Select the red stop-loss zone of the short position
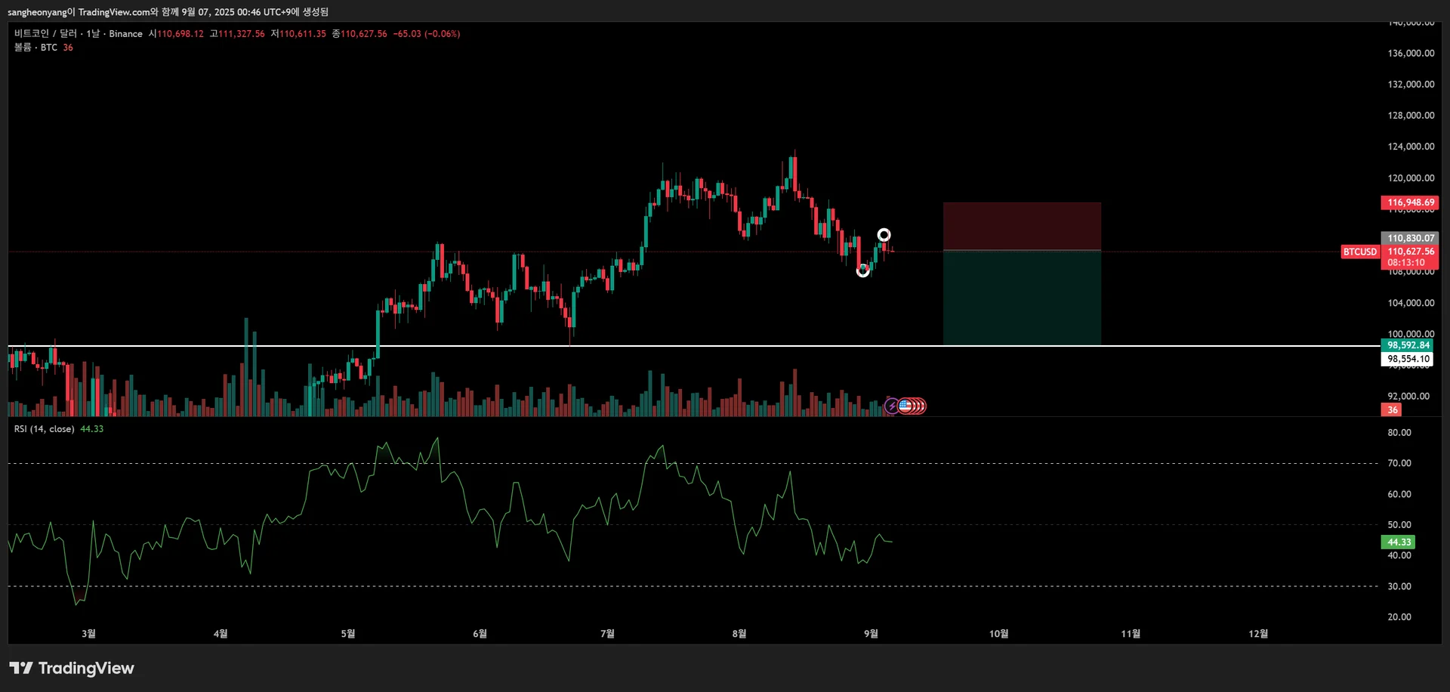 pos(1022,226)
